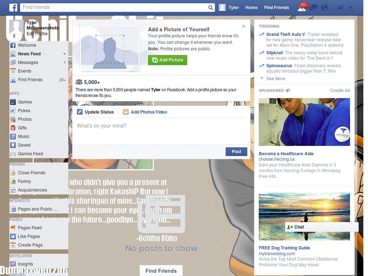The height and width of the screenshot is (276, 368).
Task: Open the Pokes icon
Action: (13, 111)
